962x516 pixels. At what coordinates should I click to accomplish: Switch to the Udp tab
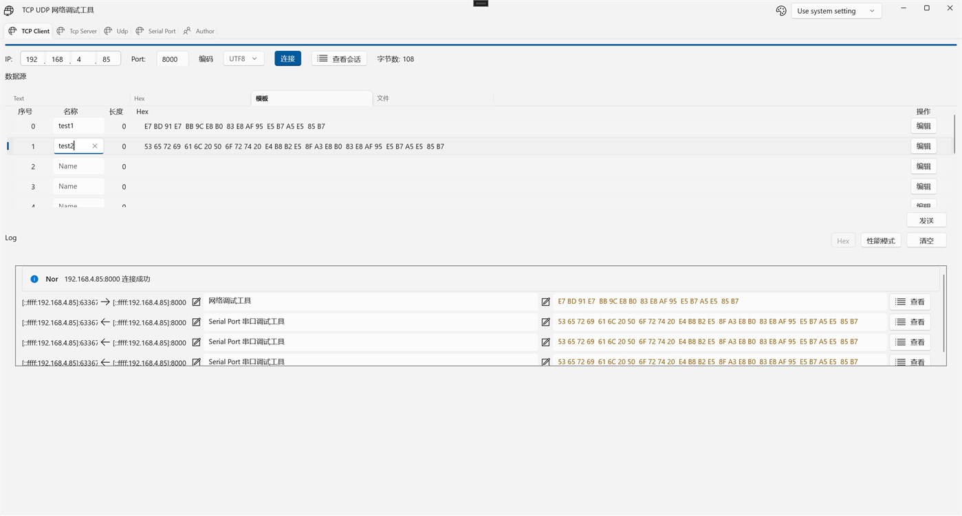coord(116,31)
